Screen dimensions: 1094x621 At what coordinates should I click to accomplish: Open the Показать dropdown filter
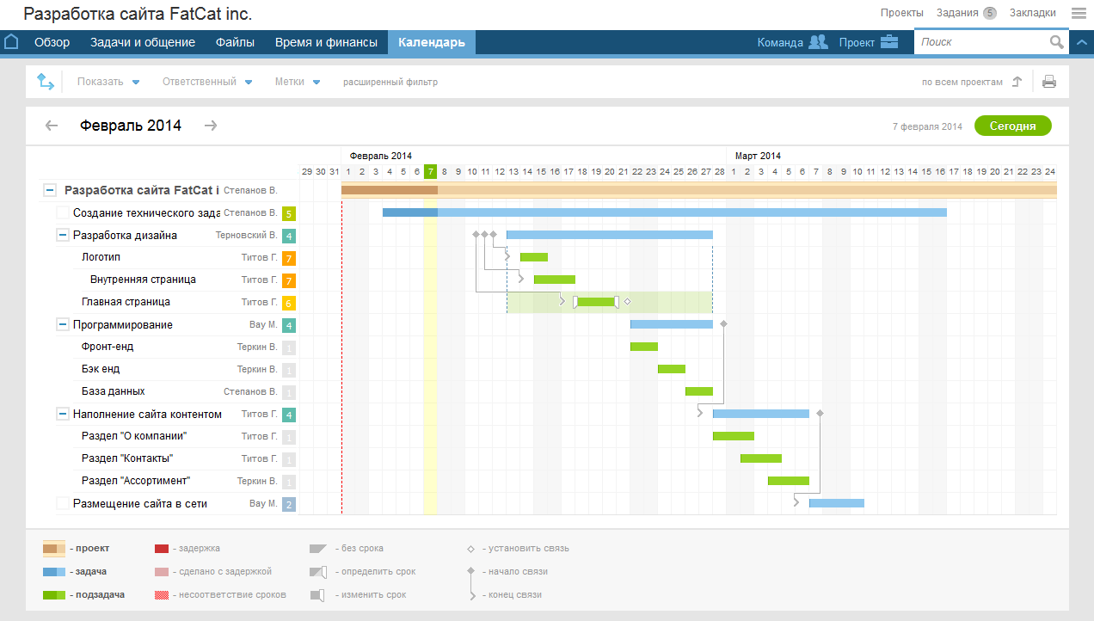(x=108, y=83)
